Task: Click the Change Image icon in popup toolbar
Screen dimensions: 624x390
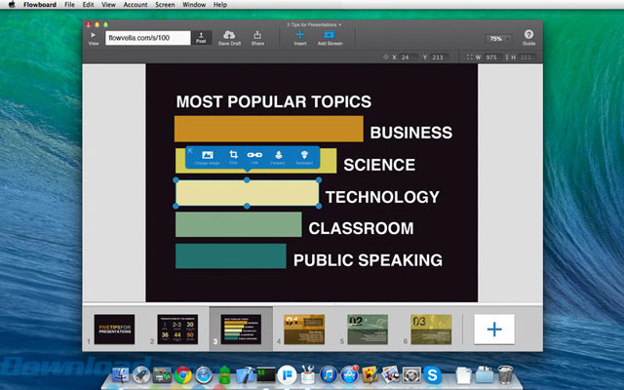Action: click(207, 155)
